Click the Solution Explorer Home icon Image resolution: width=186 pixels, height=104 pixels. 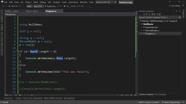(144, 14)
